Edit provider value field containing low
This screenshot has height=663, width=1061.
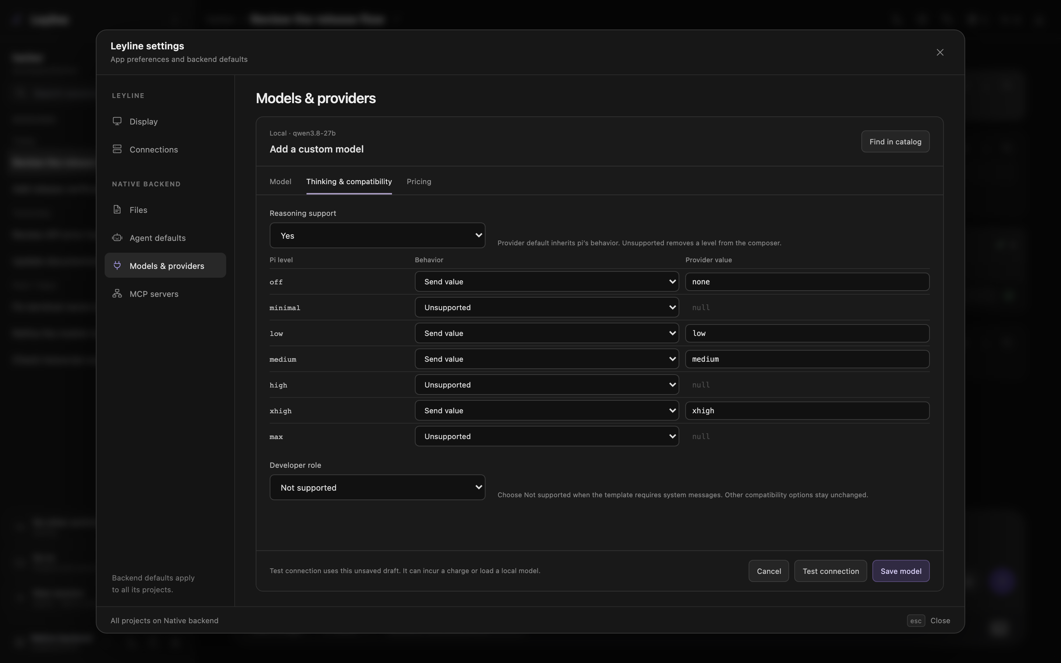click(807, 333)
